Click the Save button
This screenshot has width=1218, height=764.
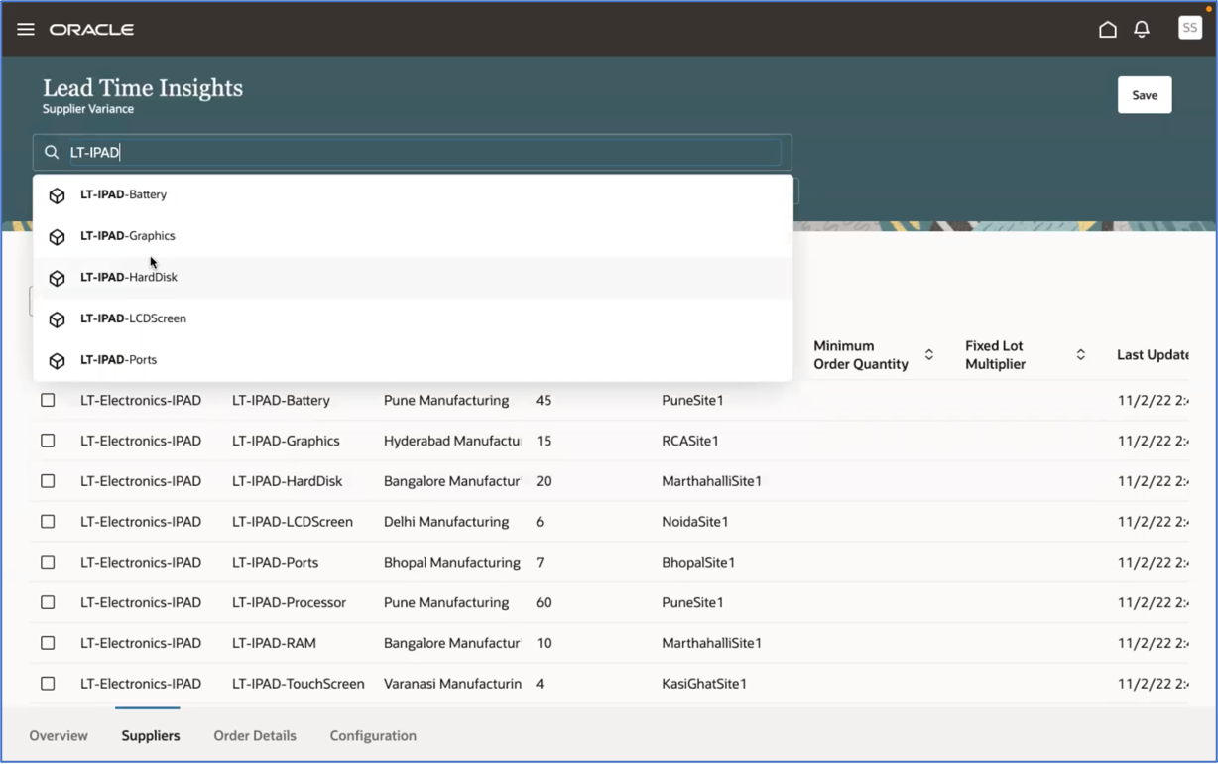1145,95
